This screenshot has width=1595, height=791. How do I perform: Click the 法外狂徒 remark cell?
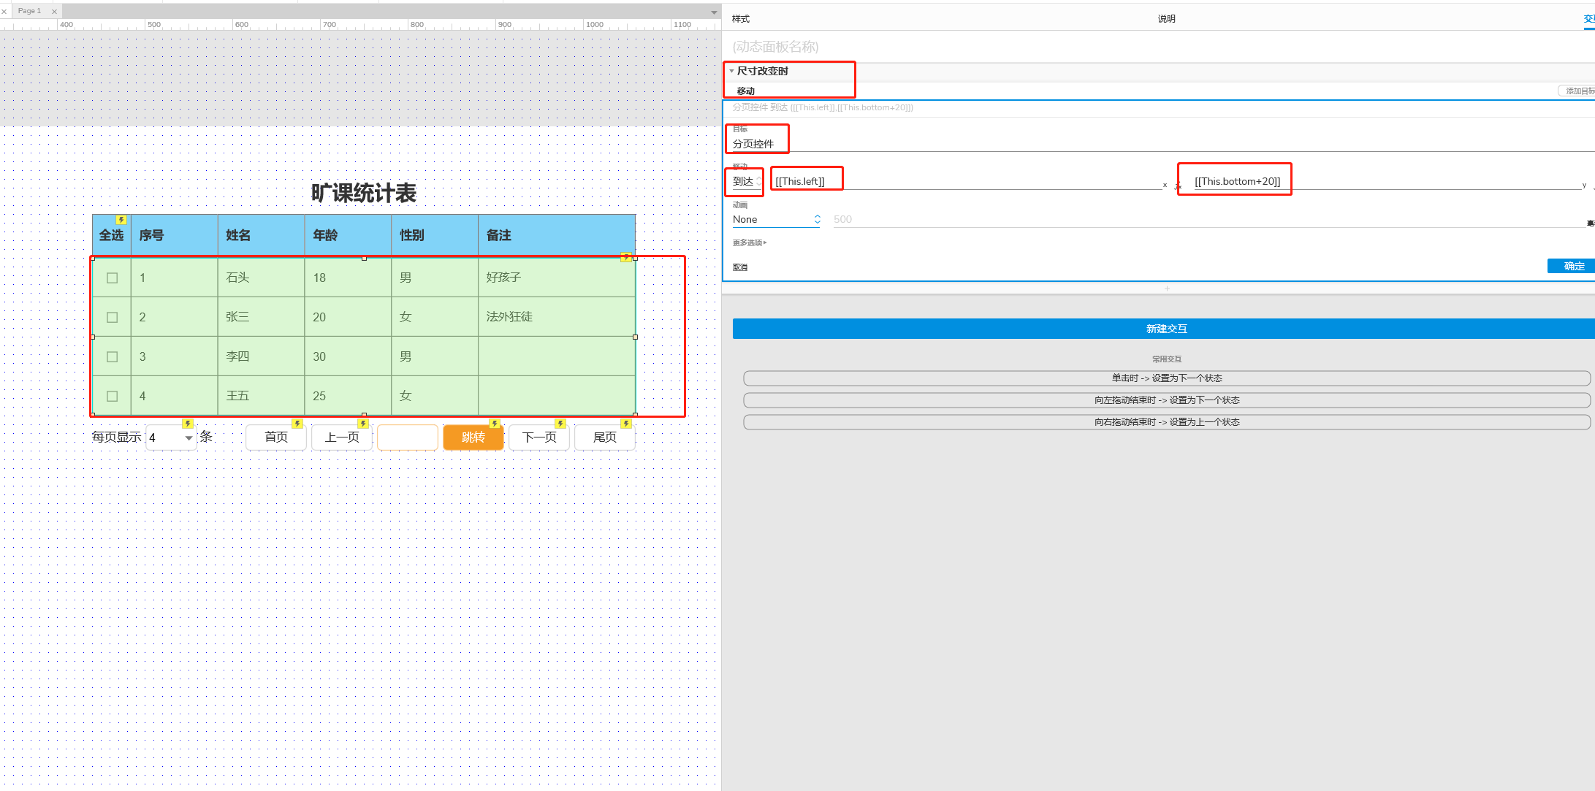pos(557,317)
